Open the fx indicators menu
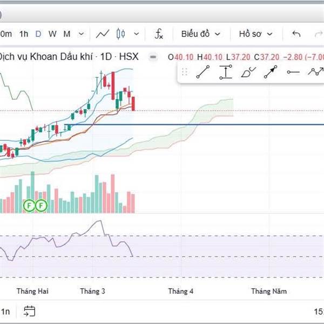This screenshot has height=324, width=324. (x=159, y=34)
